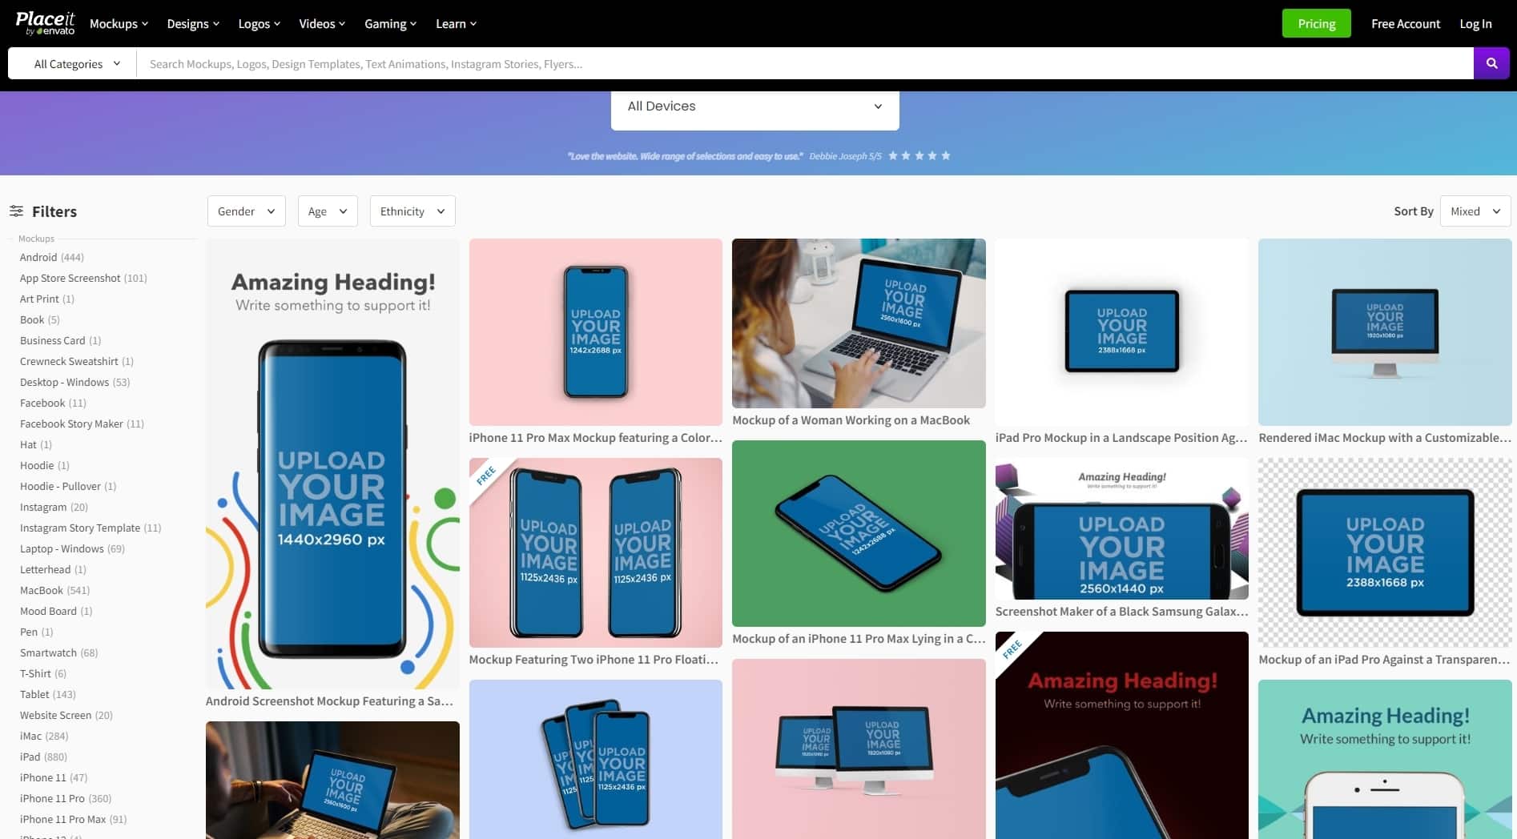
Task: Click the purple search magnifier button
Action: 1491,63
